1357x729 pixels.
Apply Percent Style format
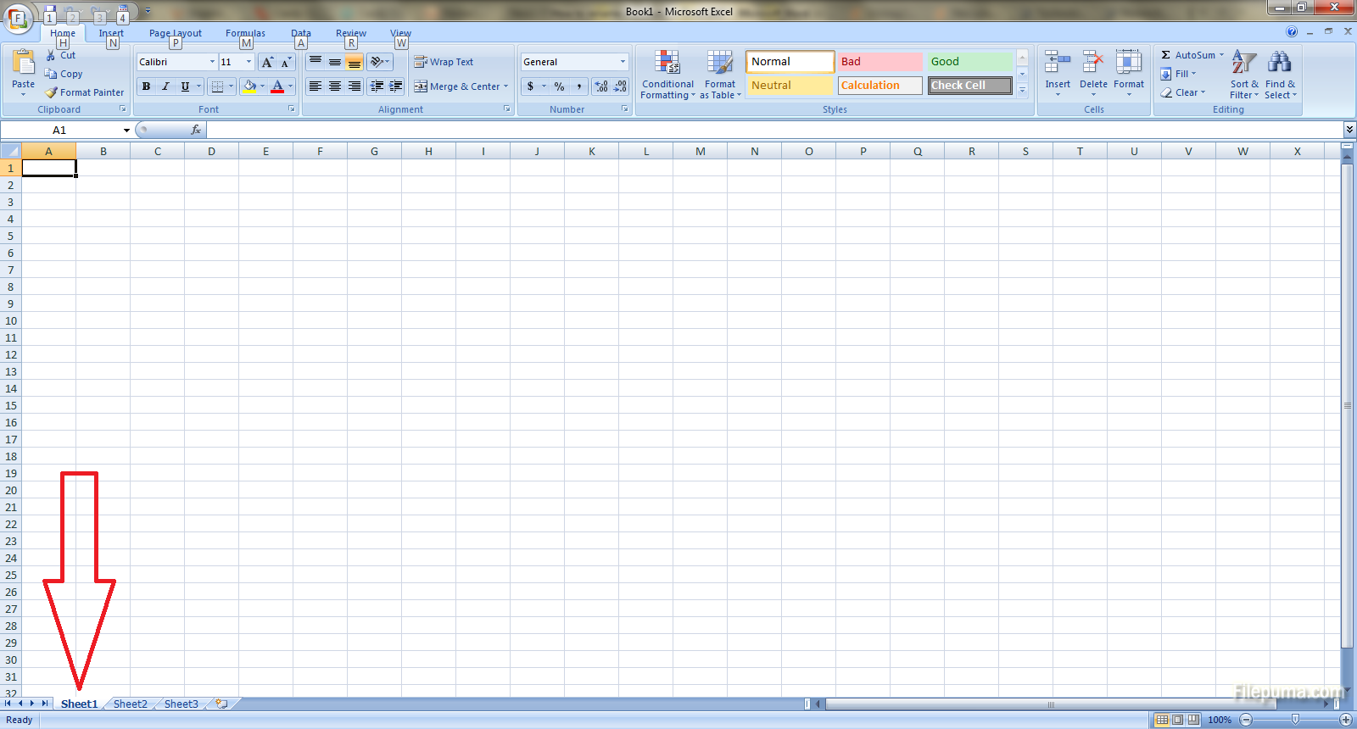559,86
